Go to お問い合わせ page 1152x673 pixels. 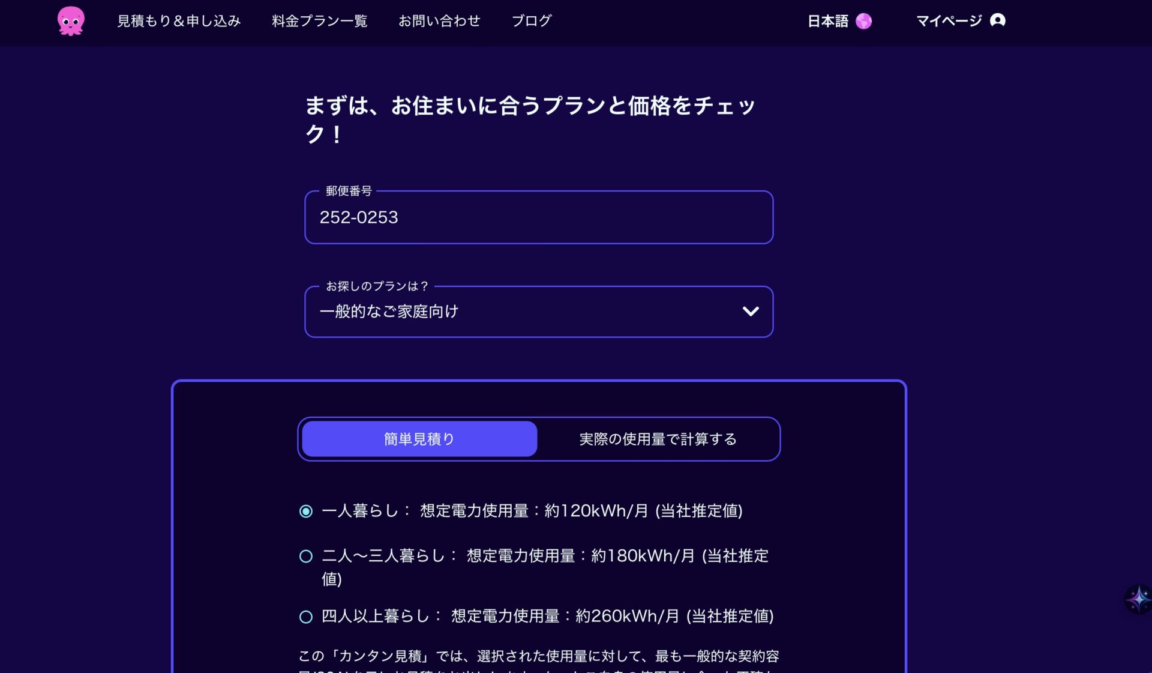click(x=439, y=21)
